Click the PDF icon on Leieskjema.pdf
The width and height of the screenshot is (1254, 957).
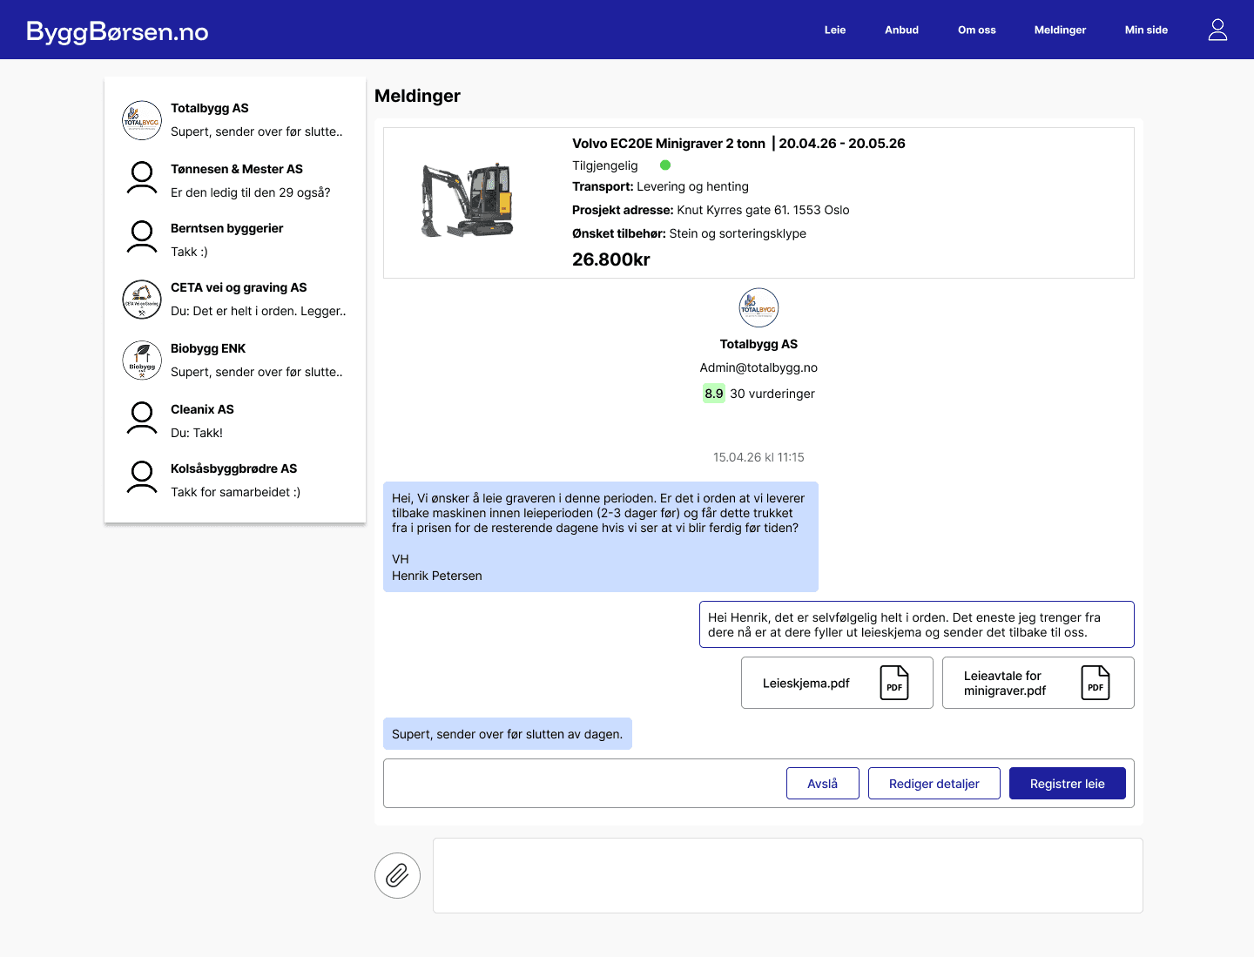(894, 683)
